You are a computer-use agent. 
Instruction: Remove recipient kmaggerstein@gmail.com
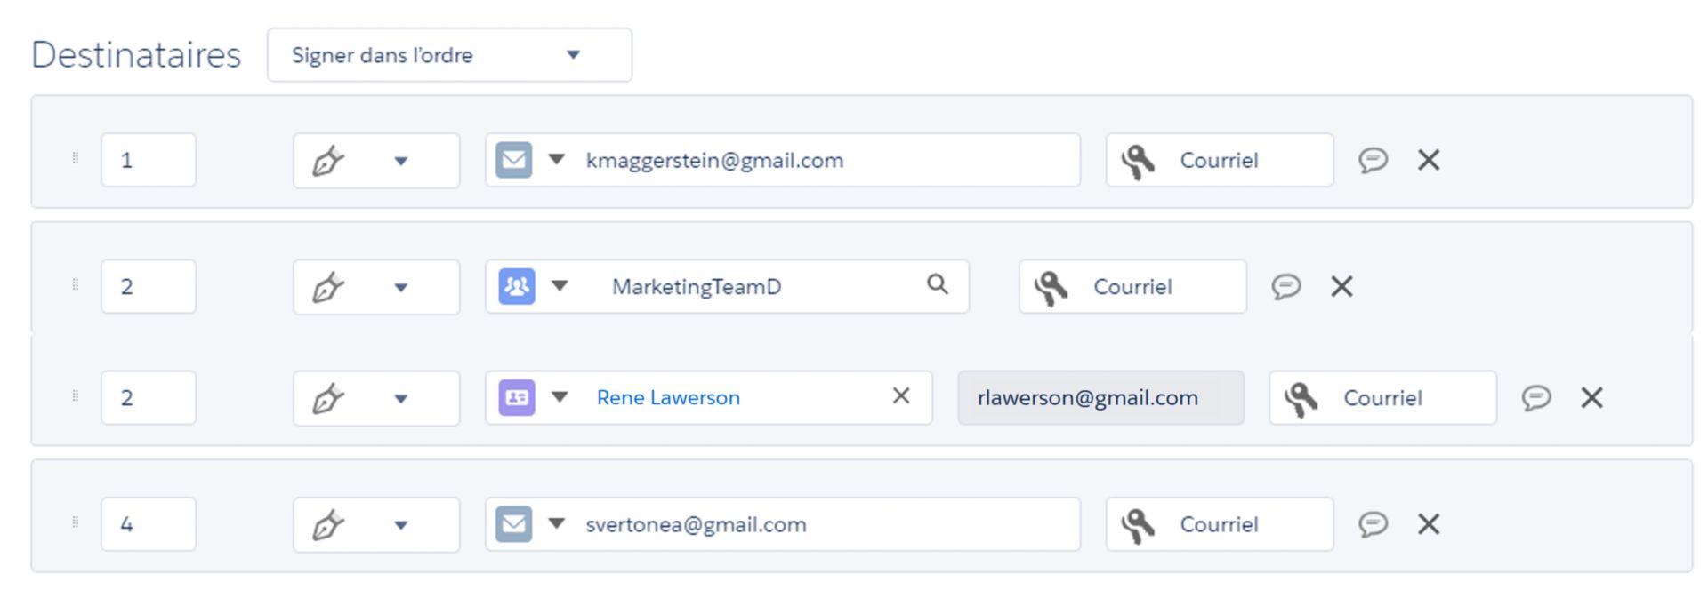[x=1429, y=160]
